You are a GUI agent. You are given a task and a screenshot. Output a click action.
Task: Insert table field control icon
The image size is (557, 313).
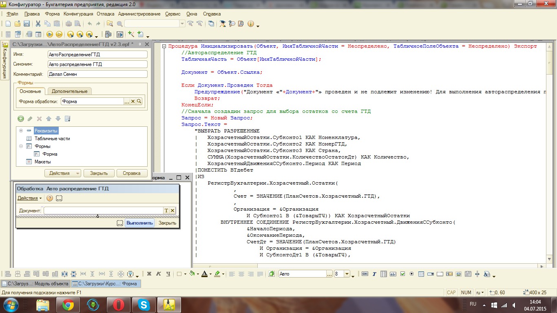(383, 274)
